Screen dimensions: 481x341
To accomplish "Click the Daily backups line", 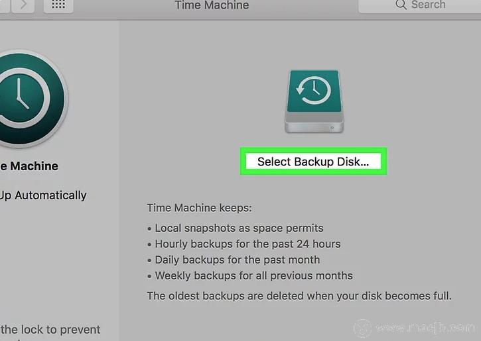I will click(x=237, y=260).
